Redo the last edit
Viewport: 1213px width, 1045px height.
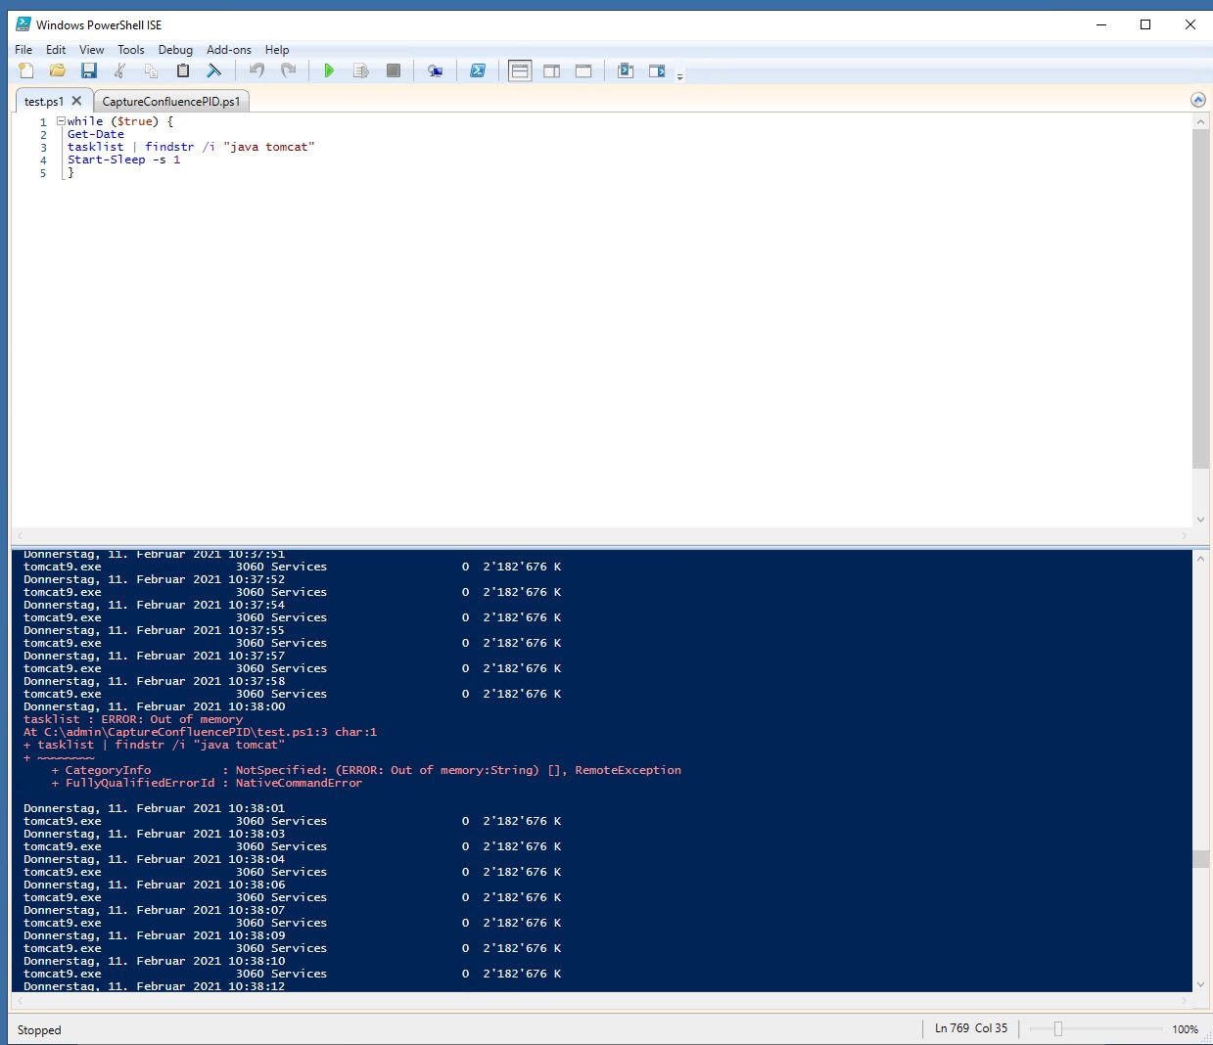[x=288, y=70]
